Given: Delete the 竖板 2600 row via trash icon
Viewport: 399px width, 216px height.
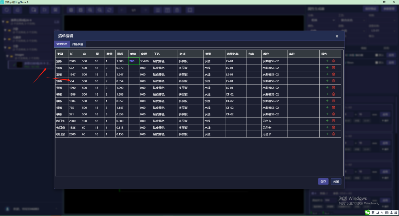Looking at the screenshot, I should [333, 61].
